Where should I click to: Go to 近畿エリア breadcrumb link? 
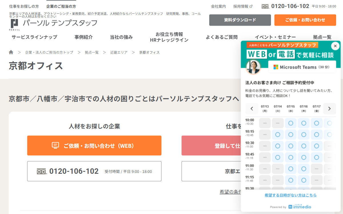point(119,53)
